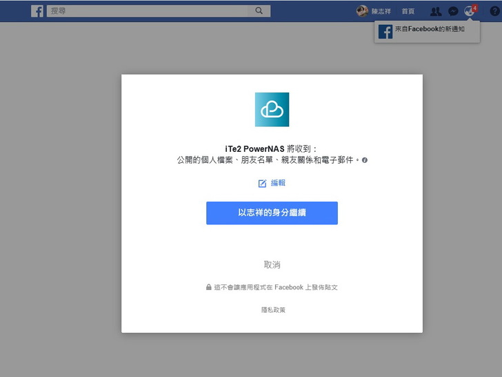Screen dimensions: 502x377
Task: Open the help question mark icon
Action: click(494, 12)
